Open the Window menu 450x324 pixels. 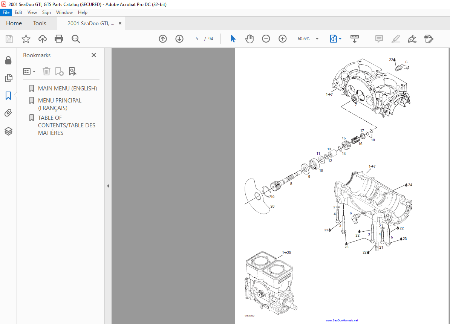pyautogui.click(x=64, y=12)
